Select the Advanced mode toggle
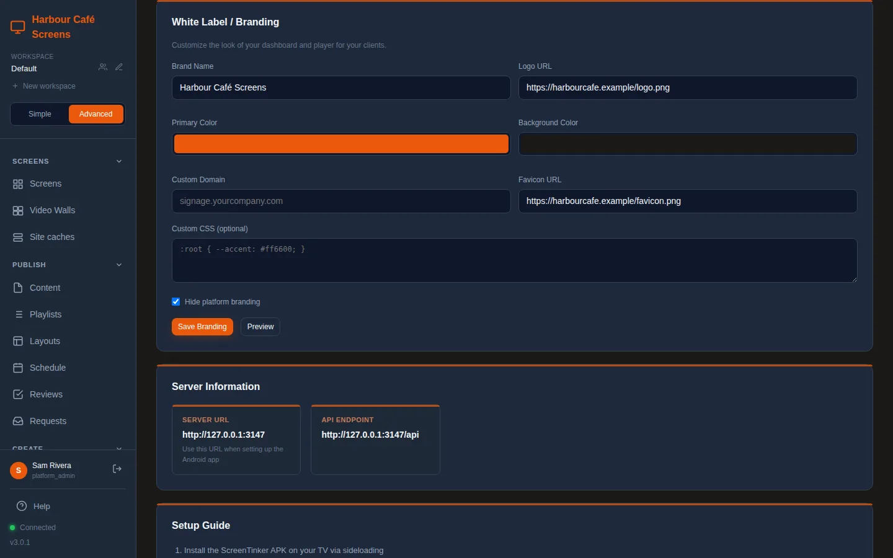893x558 pixels. tap(96, 114)
